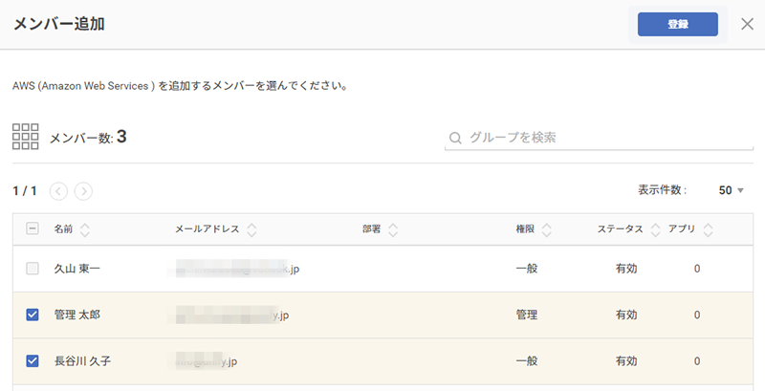
Task: Click 一般 permission in 長谷川 久子 row
Action: pyautogui.click(x=527, y=361)
